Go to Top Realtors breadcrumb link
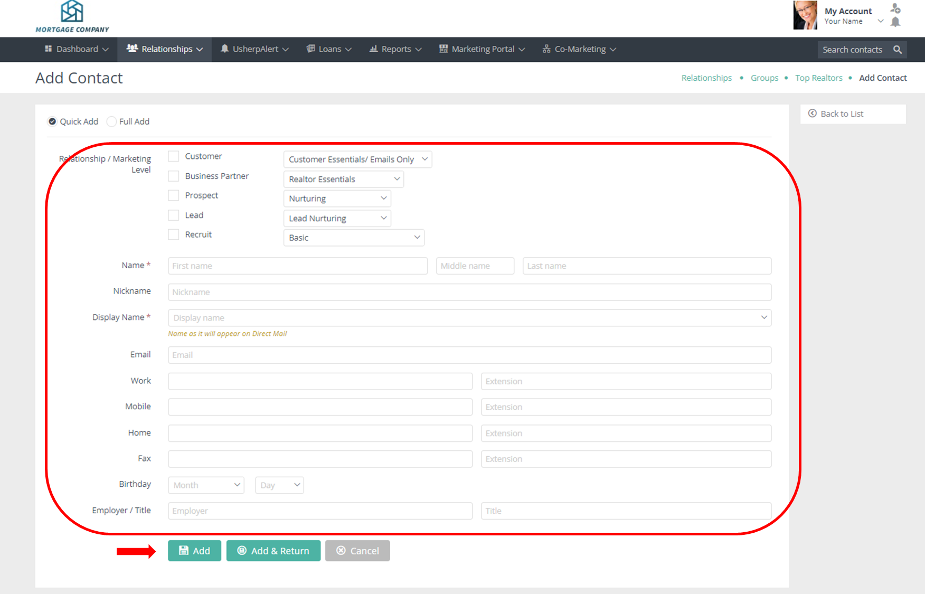Screen dimensions: 925x594 (818, 78)
